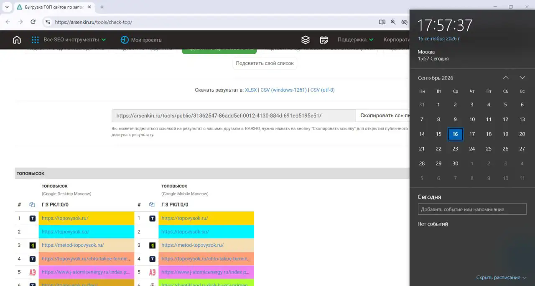Select September 30 in the calendar

(455, 163)
